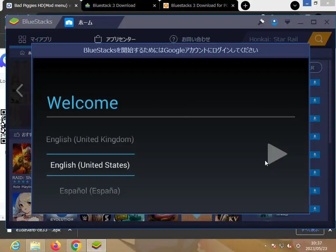Show hidden system tray icons
This screenshot has width=336, height=252.
266,246
